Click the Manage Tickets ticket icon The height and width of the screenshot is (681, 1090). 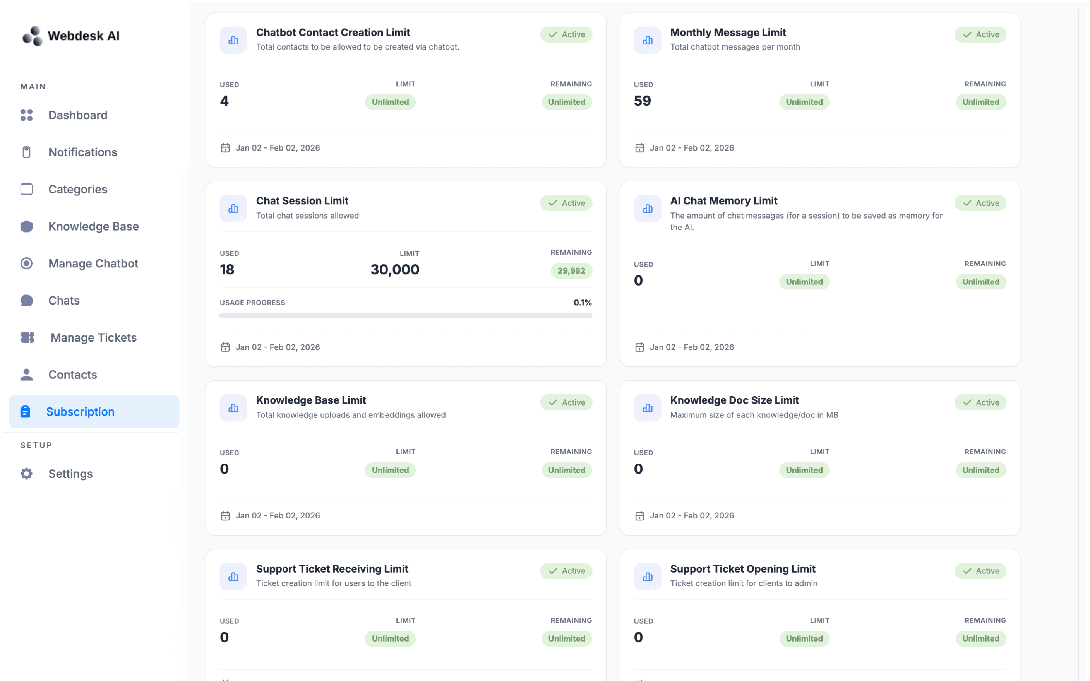[27, 337]
